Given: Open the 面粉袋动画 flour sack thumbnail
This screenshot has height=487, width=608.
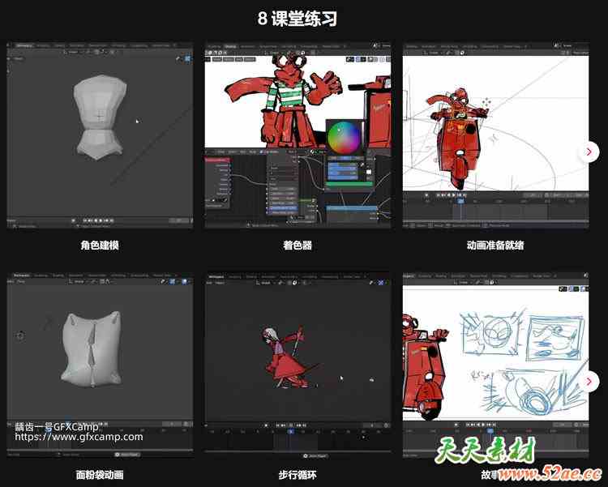Looking at the screenshot, I should [100, 365].
